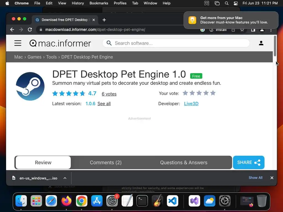Open the hamburger menu on mac.informer
Image resolution: width=283 pixels, height=212 pixels.
[x=18, y=43]
